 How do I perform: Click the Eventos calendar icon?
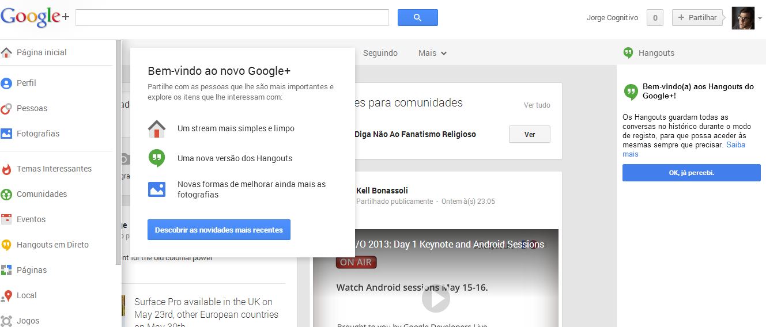[x=6, y=219]
